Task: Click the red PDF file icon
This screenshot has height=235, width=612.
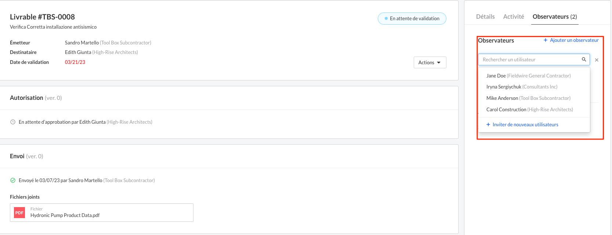Action: coord(19,213)
